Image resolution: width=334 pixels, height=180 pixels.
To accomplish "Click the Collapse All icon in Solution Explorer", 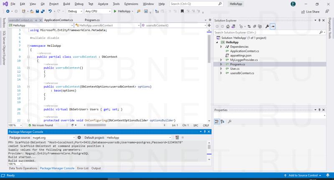I will click(254, 26).
